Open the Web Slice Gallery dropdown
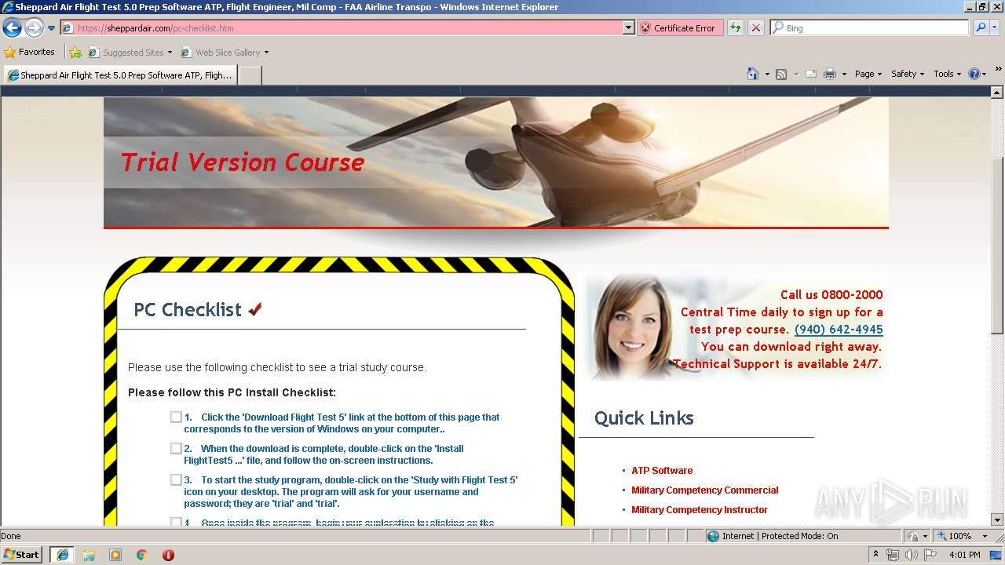This screenshot has height=565, width=1005. (225, 53)
